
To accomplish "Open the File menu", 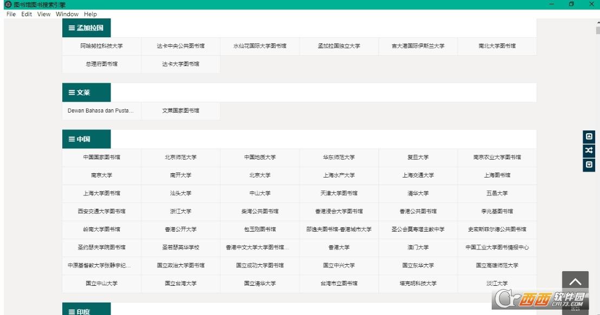I will tap(11, 14).
